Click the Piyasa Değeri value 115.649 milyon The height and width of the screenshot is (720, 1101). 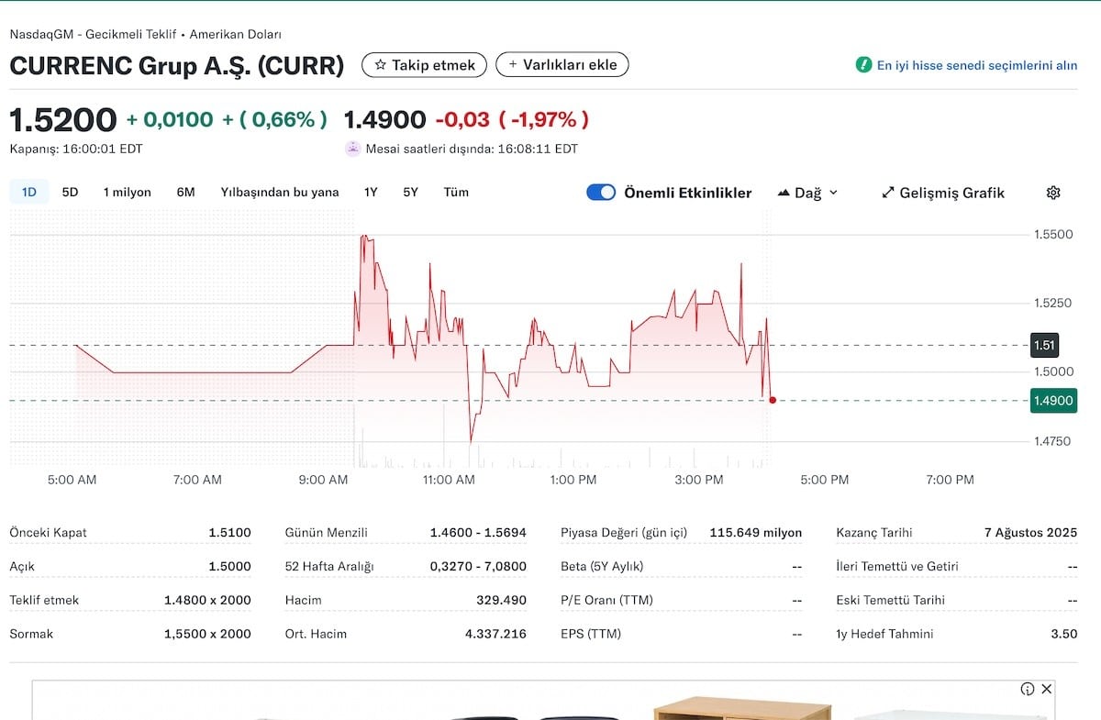(x=756, y=532)
